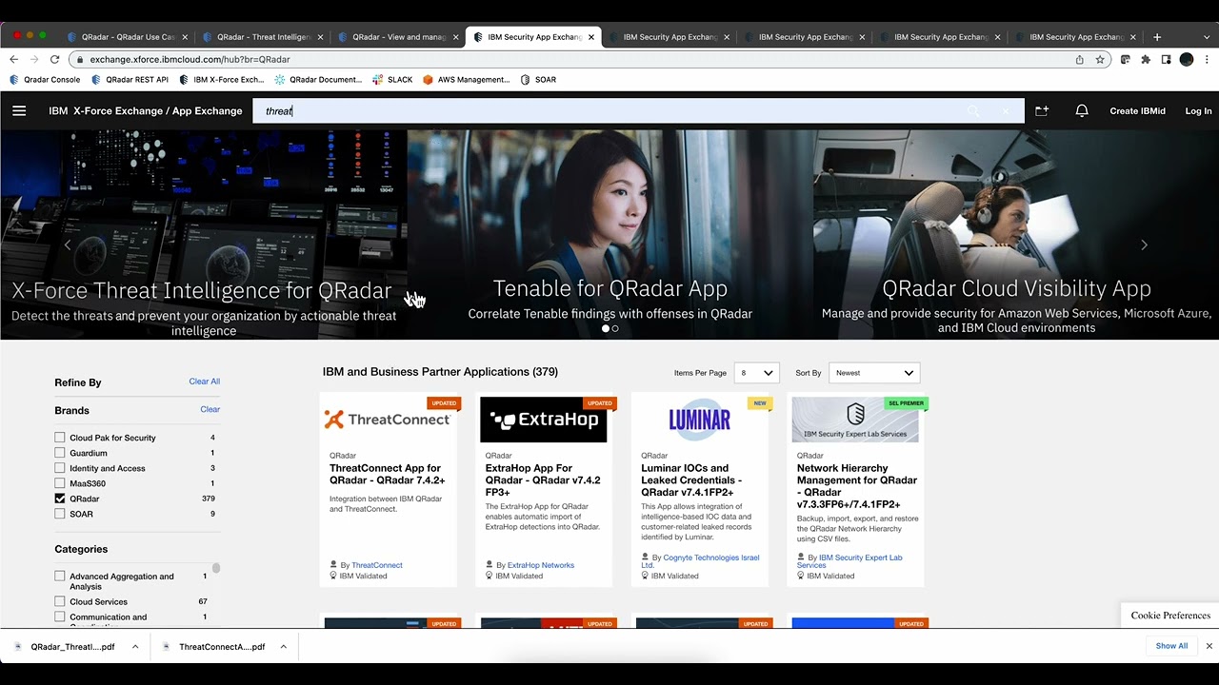The image size is (1219, 685).
Task: Go to previous carousel slide
Action: tap(67, 245)
